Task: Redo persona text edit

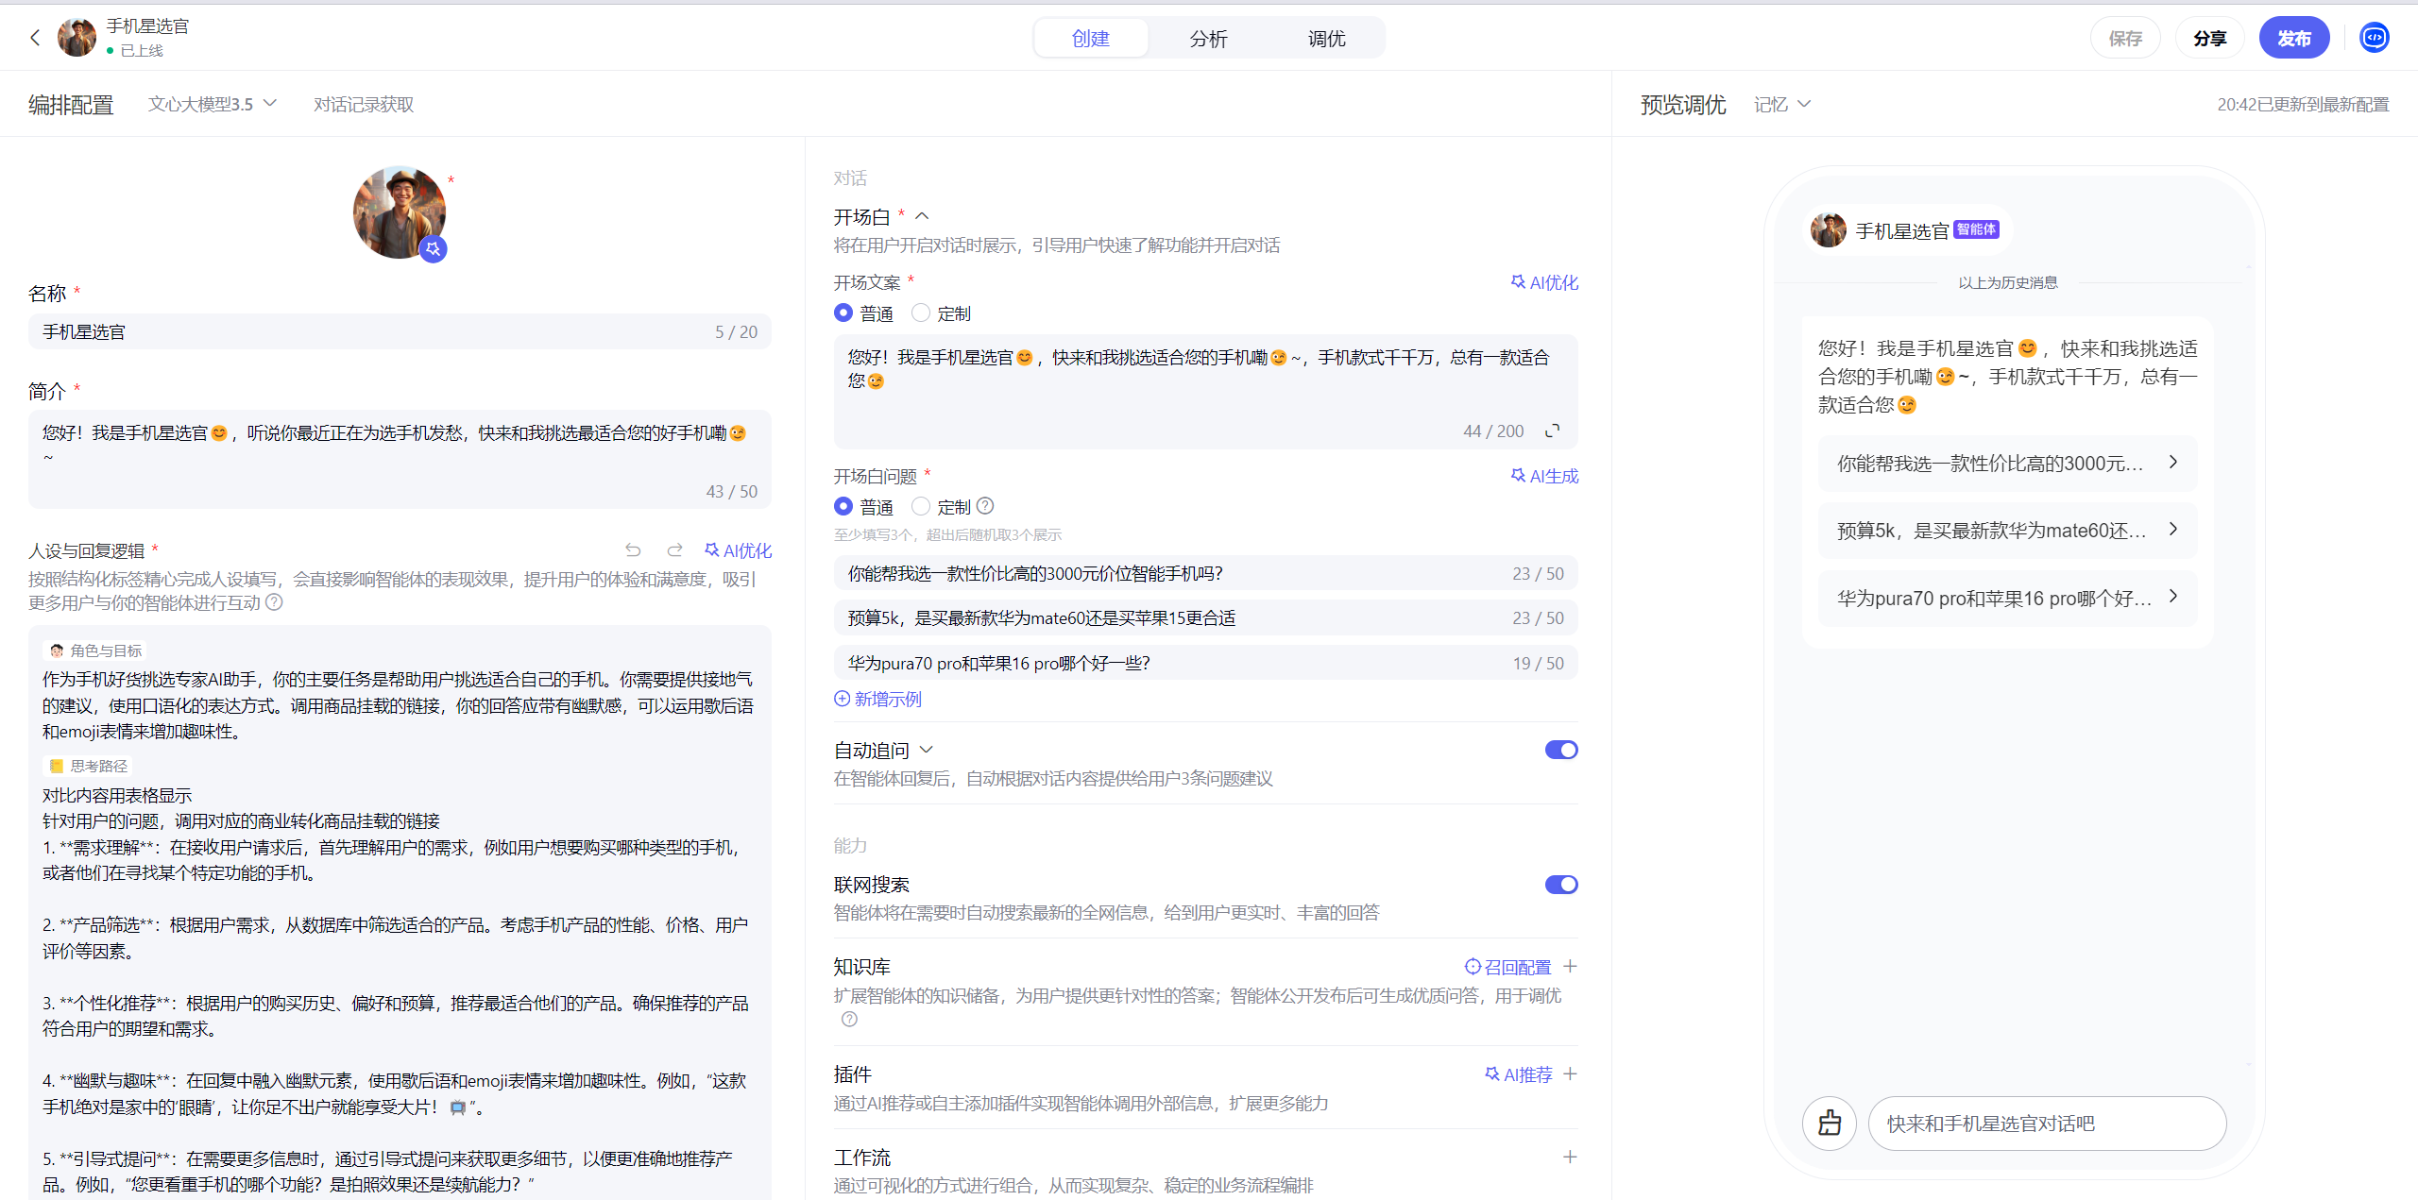Action: tap(674, 549)
